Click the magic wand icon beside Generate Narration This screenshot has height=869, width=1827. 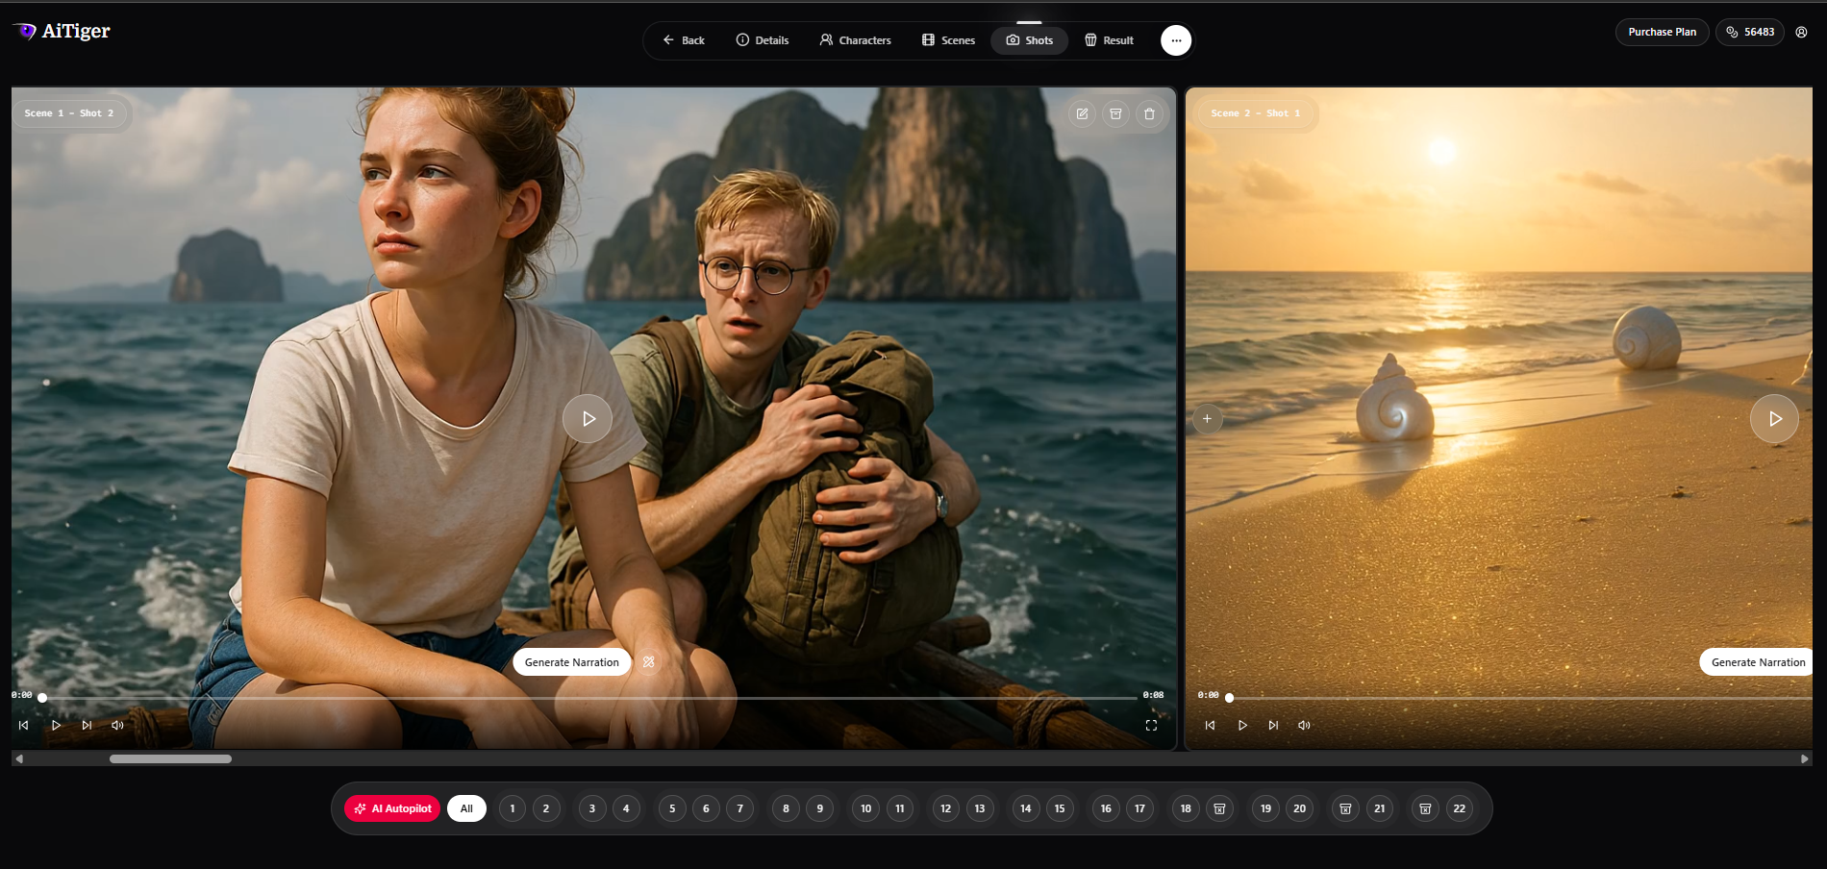(649, 662)
